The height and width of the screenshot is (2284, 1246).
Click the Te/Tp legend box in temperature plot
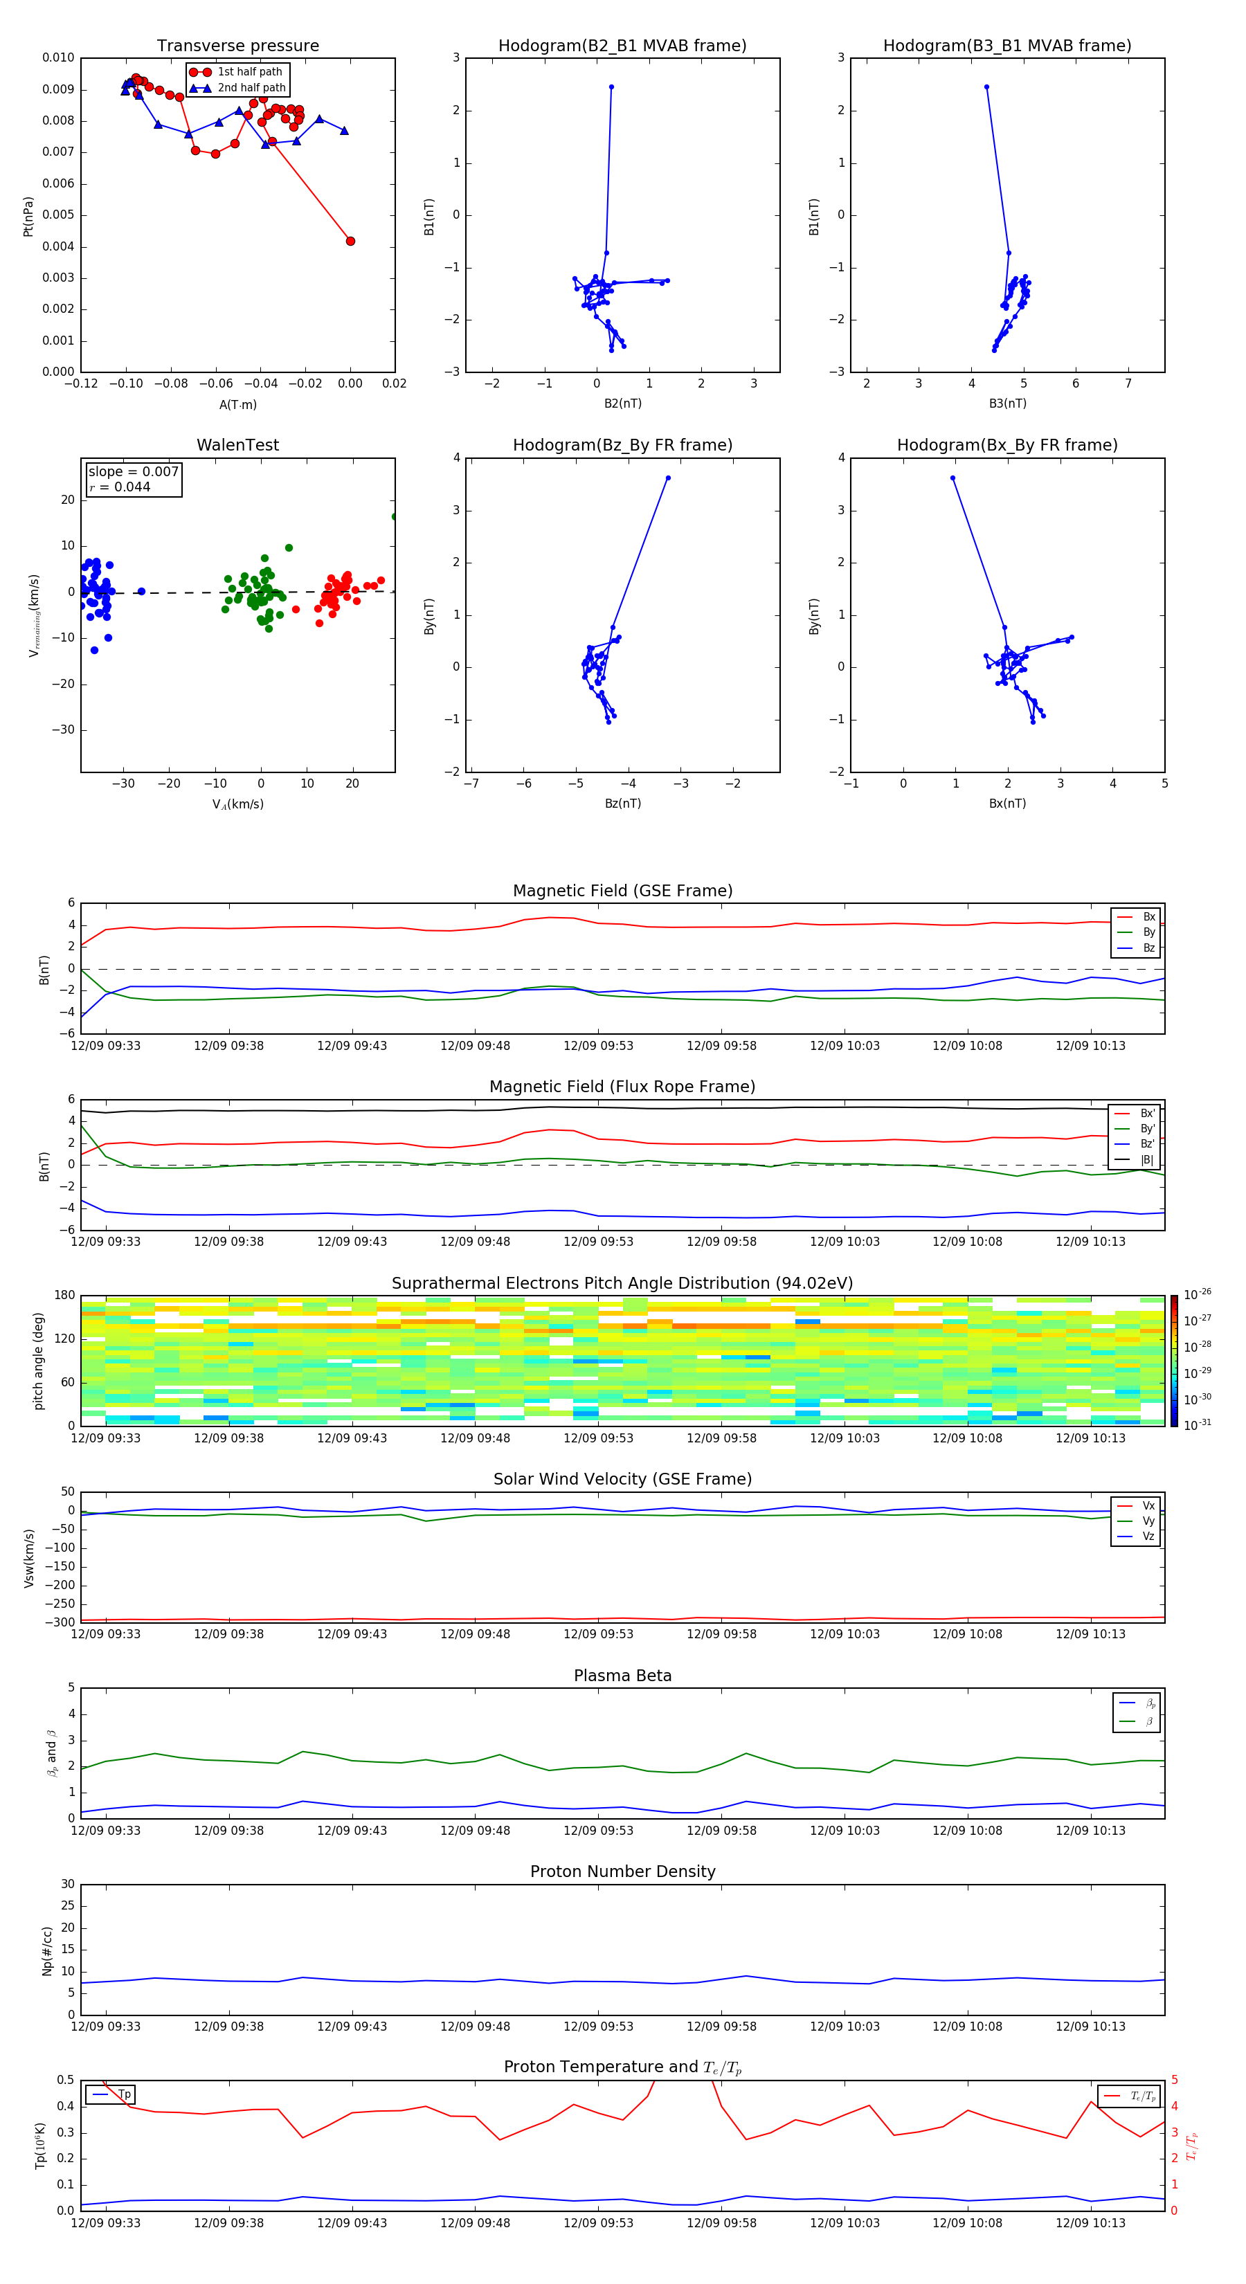point(1130,2096)
